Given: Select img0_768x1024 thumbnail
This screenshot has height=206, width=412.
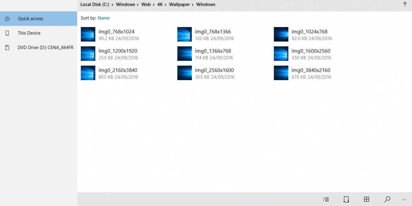Looking at the screenshot, I should [88, 34].
